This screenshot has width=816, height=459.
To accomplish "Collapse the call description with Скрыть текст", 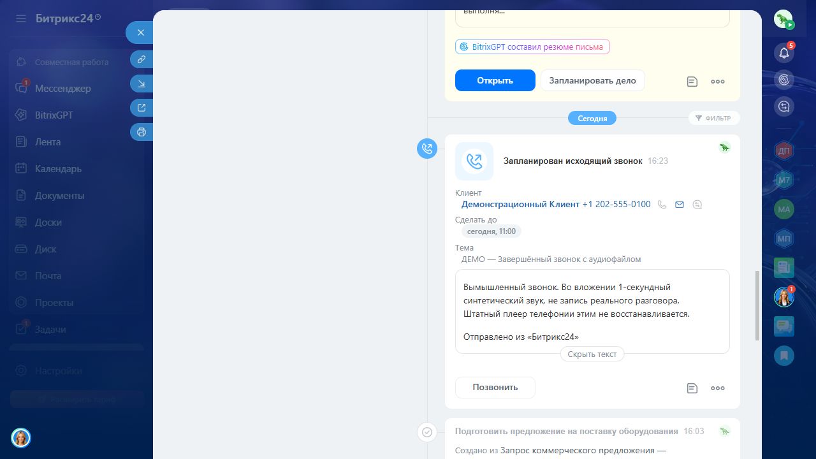I will point(592,354).
